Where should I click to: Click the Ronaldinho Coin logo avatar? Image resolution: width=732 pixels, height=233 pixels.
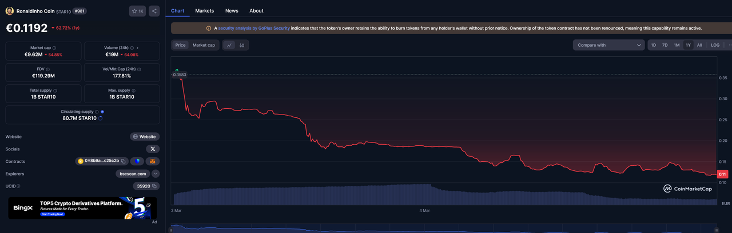[x=10, y=11]
